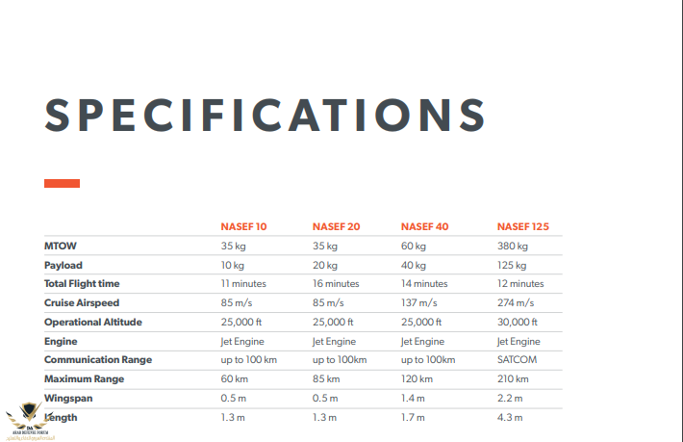Click the NASEF 125 column header
683x442 pixels.
(x=522, y=226)
